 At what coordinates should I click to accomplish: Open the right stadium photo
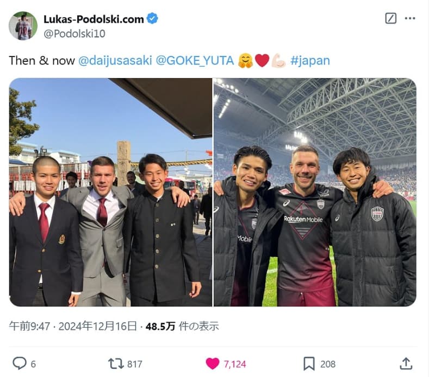coord(315,192)
